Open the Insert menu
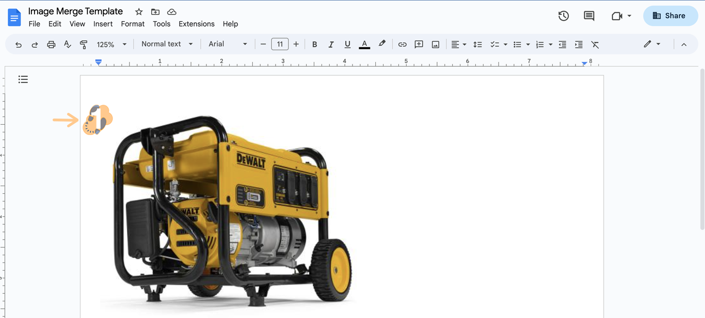Viewport: 705px width, 318px height. tap(103, 24)
